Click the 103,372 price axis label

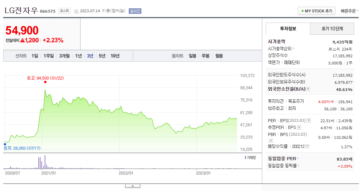247,76
